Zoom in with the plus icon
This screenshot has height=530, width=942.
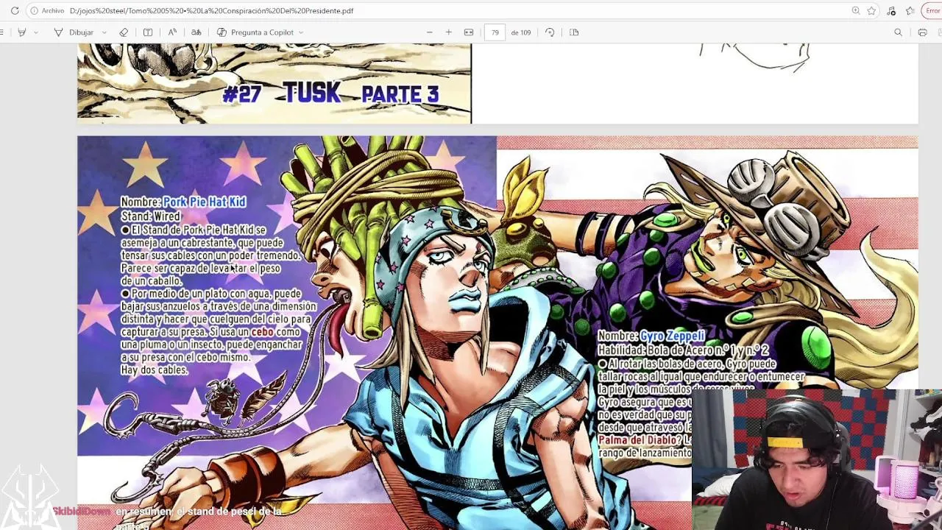click(449, 32)
